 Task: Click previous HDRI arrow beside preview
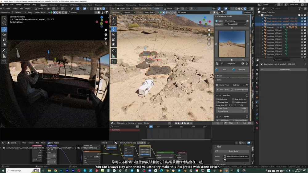[x=216, y=44]
